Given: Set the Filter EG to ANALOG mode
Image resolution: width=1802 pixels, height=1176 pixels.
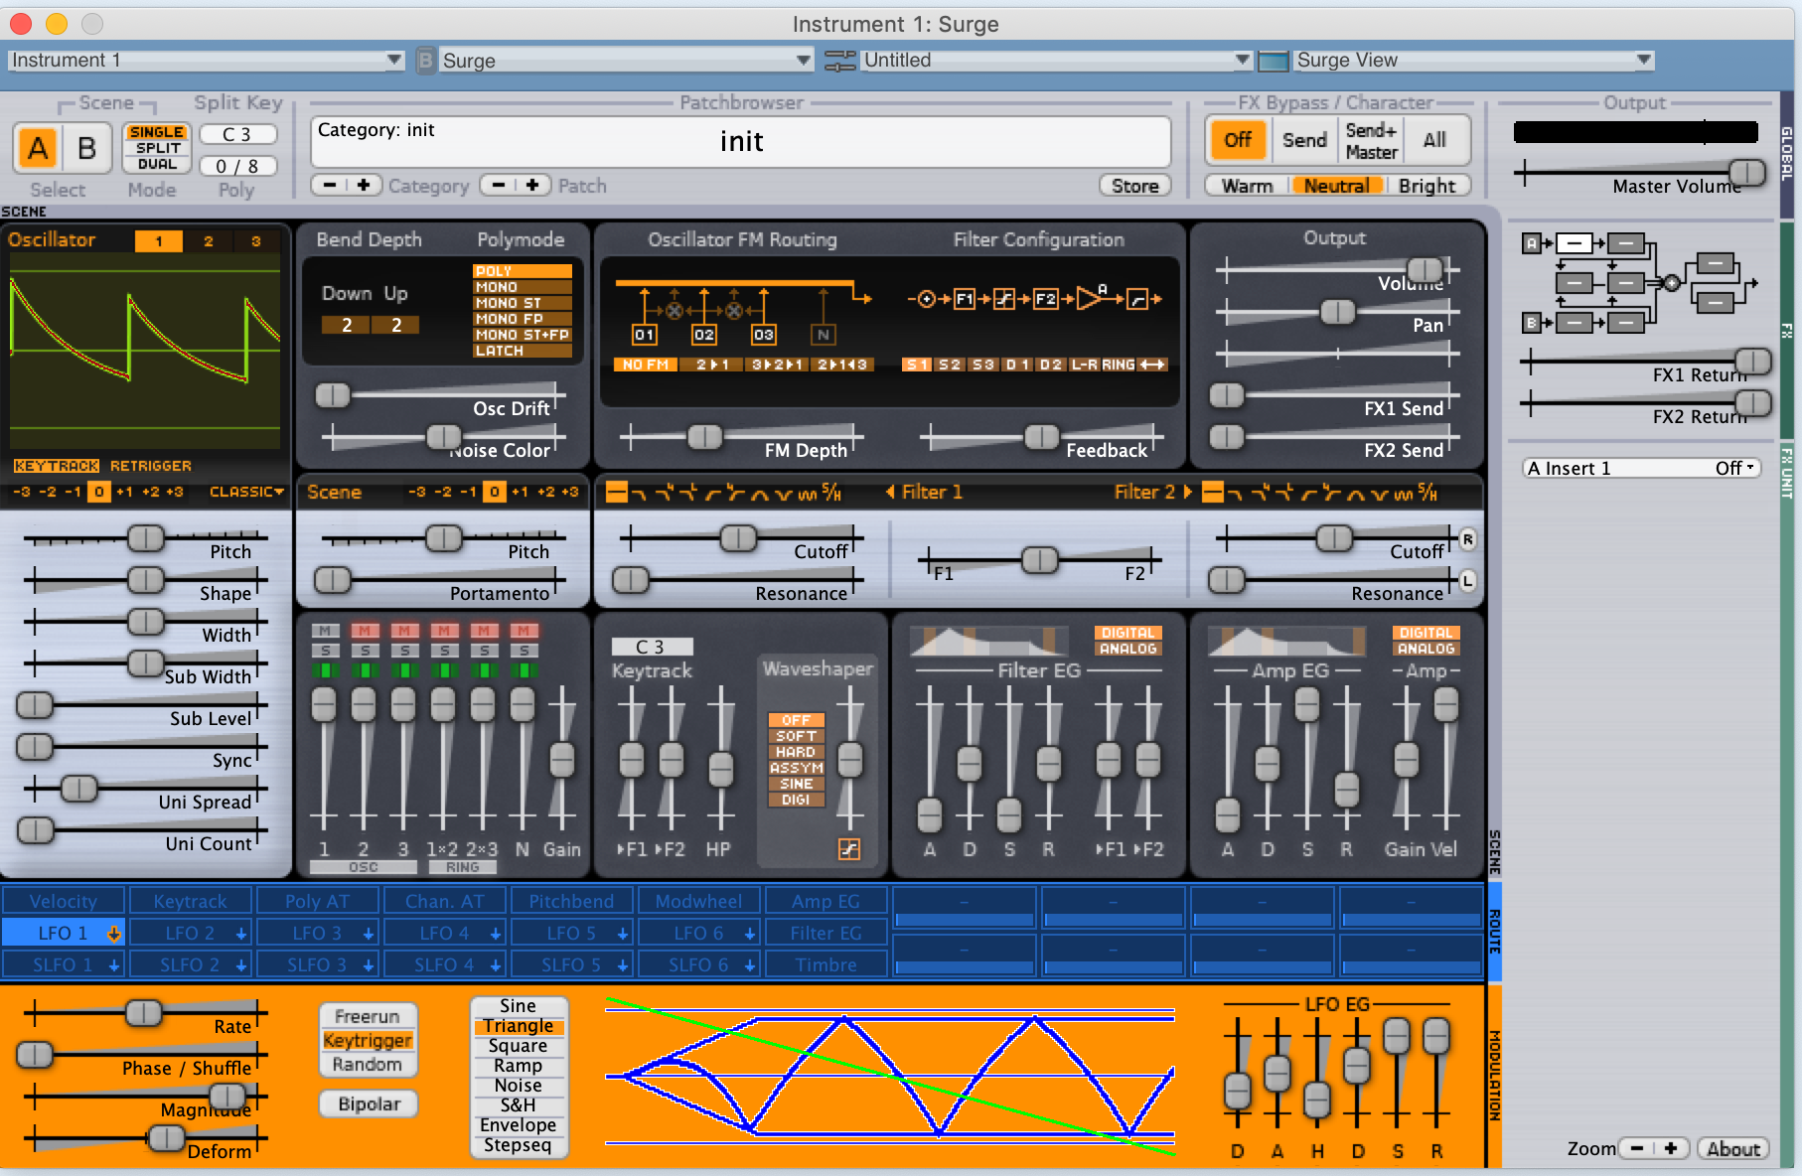Looking at the screenshot, I should (x=1127, y=649).
